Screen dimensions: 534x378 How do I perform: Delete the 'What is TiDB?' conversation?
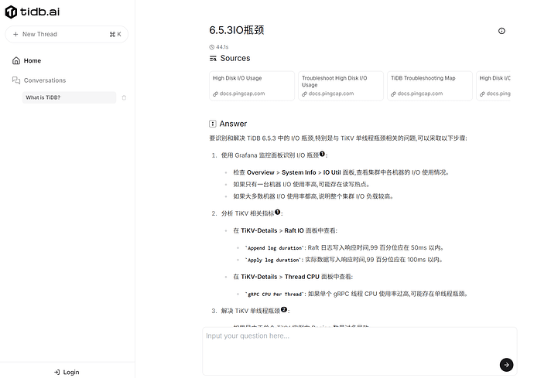[x=124, y=97]
